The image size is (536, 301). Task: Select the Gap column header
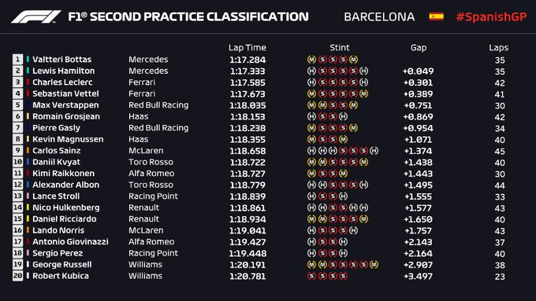419,48
